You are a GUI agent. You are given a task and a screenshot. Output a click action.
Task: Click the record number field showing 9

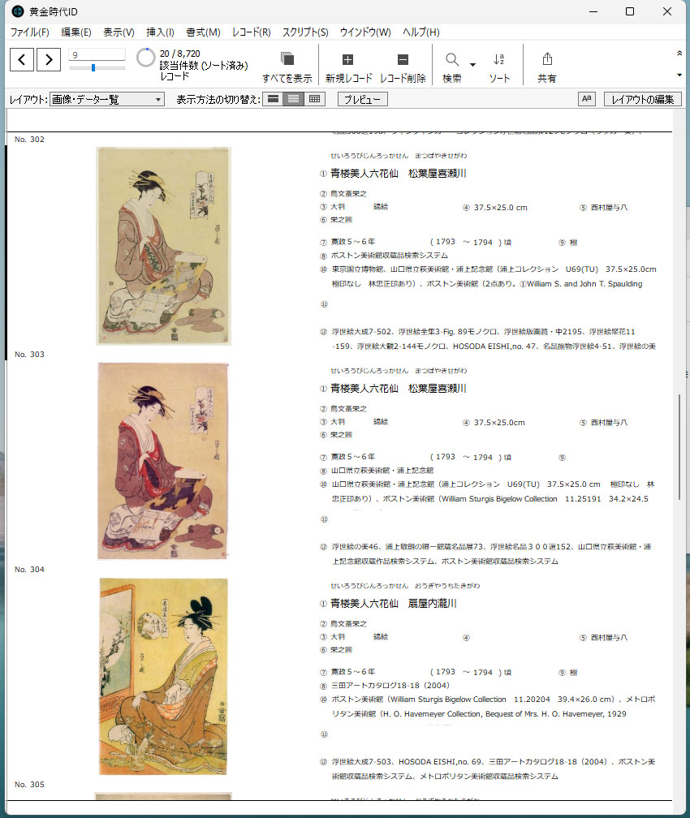pos(97,55)
